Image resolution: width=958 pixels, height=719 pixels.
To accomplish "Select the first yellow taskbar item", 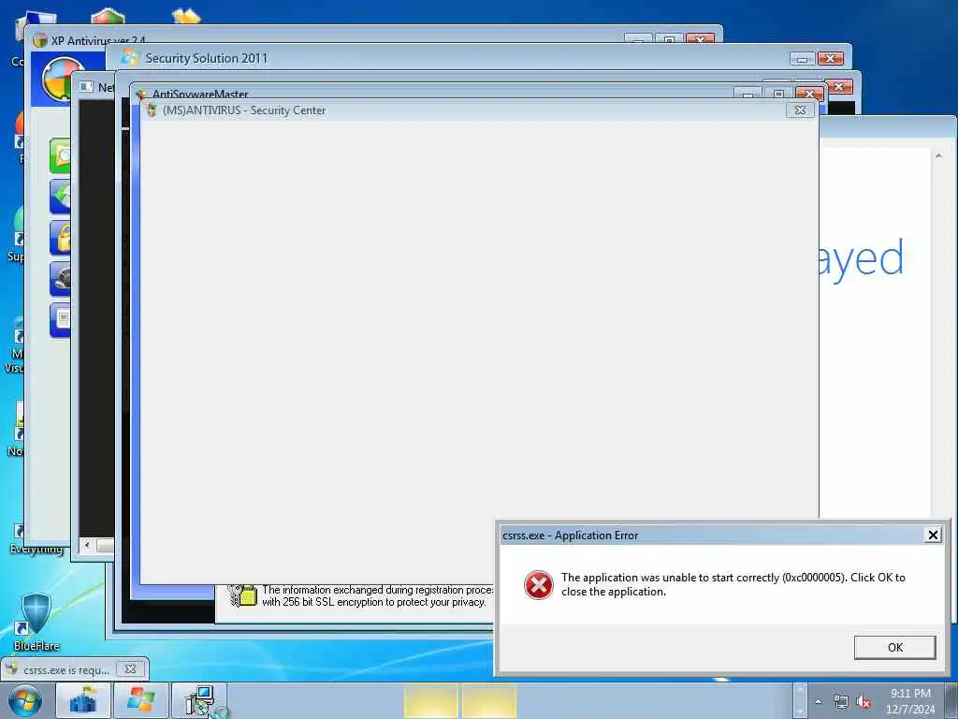I will (x=430, y=700).
